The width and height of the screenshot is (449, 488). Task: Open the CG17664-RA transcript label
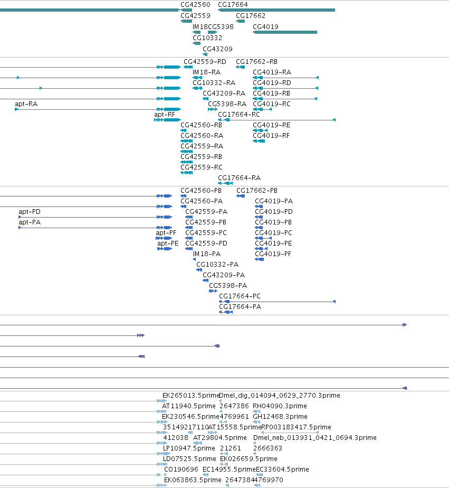[x=239, y=178]
